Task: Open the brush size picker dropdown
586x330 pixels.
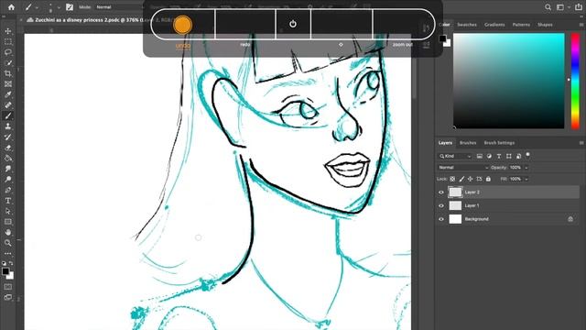Action: 59,7
